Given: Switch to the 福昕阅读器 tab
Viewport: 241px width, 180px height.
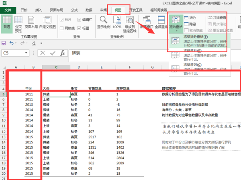Looking at the screenshot, I should click(x=159, y=10).
